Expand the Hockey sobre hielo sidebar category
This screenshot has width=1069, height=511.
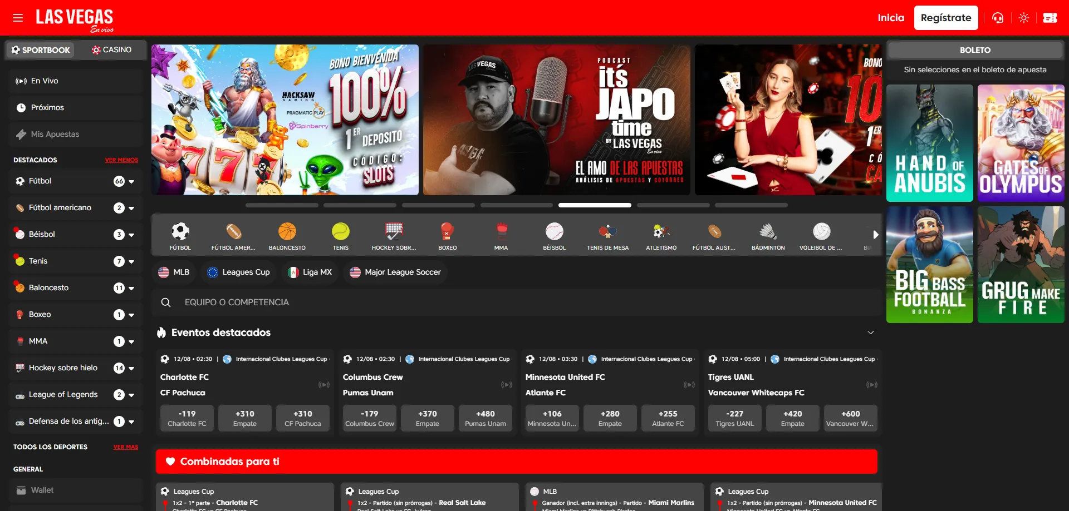click(131, 369)
